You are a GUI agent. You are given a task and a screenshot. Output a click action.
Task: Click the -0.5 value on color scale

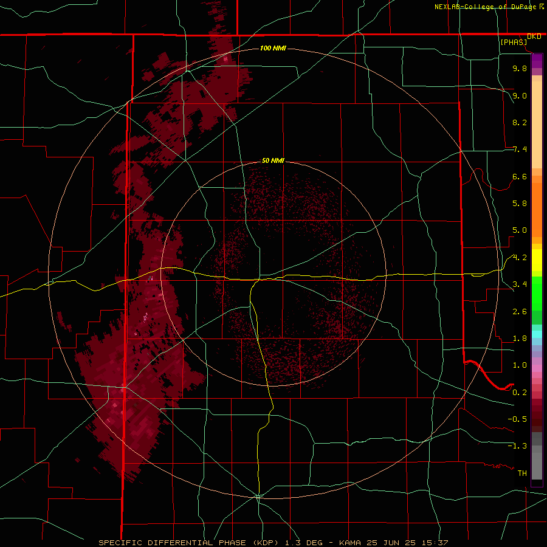tap(517, 419)
